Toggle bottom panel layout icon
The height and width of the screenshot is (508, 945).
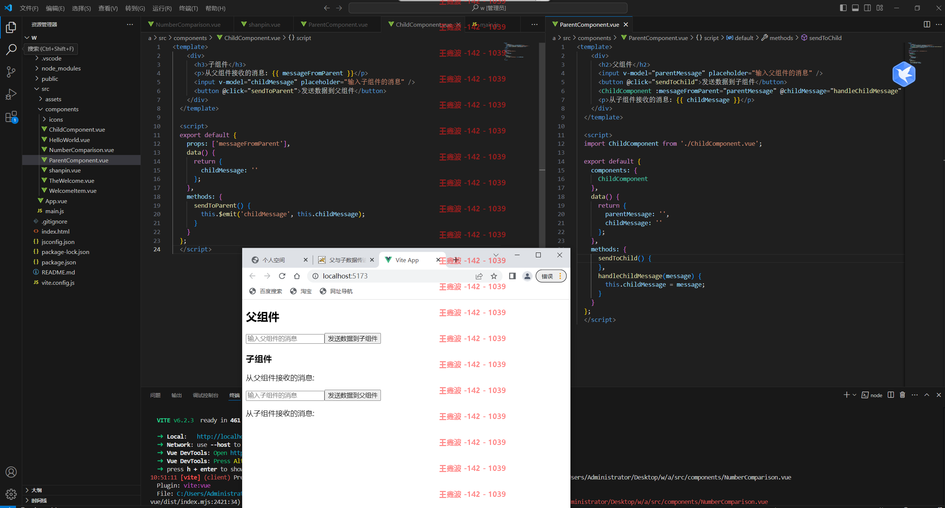[855, 8]
